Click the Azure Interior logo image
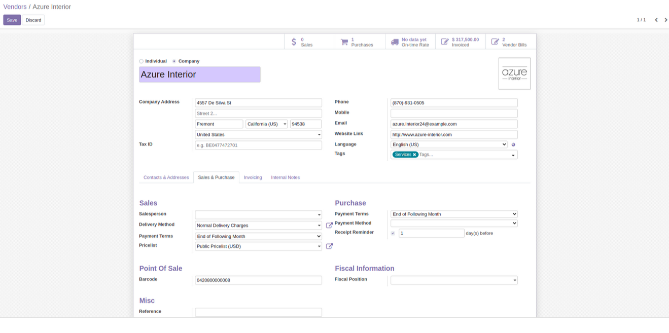Image resolution: width=669 pixels, height=333 pixels. pyautogui.click(x=514, y=73)
